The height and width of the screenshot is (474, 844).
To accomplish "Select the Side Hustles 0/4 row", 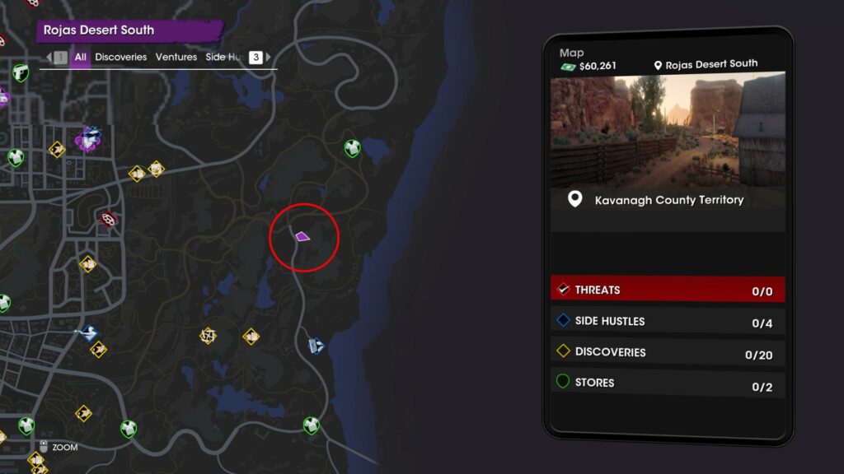I will [x=668, y=322].
